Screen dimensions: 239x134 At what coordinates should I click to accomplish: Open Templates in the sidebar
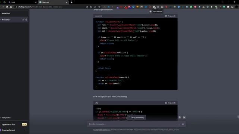(x=14, y=118)
